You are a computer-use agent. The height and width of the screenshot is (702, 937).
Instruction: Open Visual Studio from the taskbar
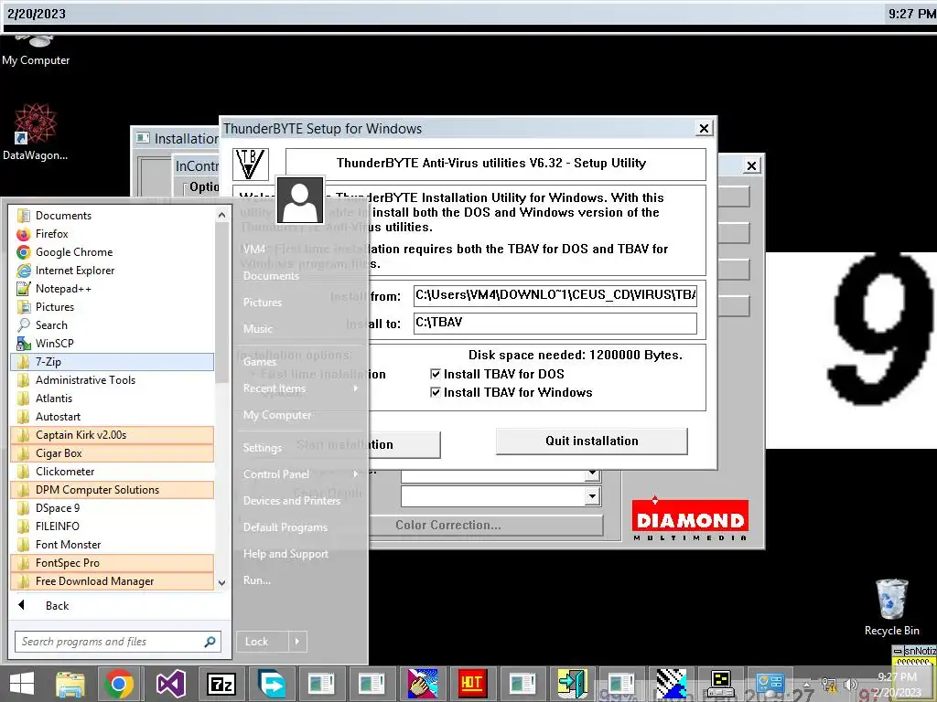(x=171, y=684)
